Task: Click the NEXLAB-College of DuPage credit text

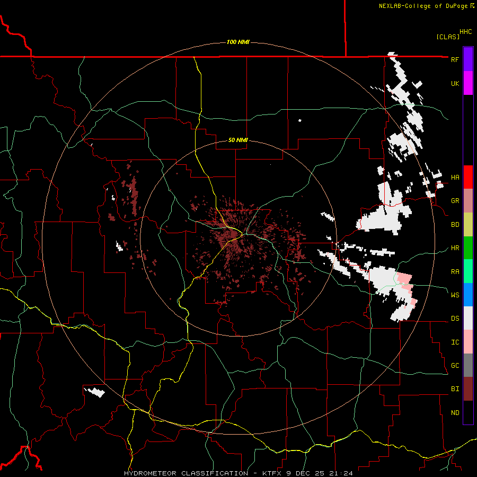Action: point(423,6)
